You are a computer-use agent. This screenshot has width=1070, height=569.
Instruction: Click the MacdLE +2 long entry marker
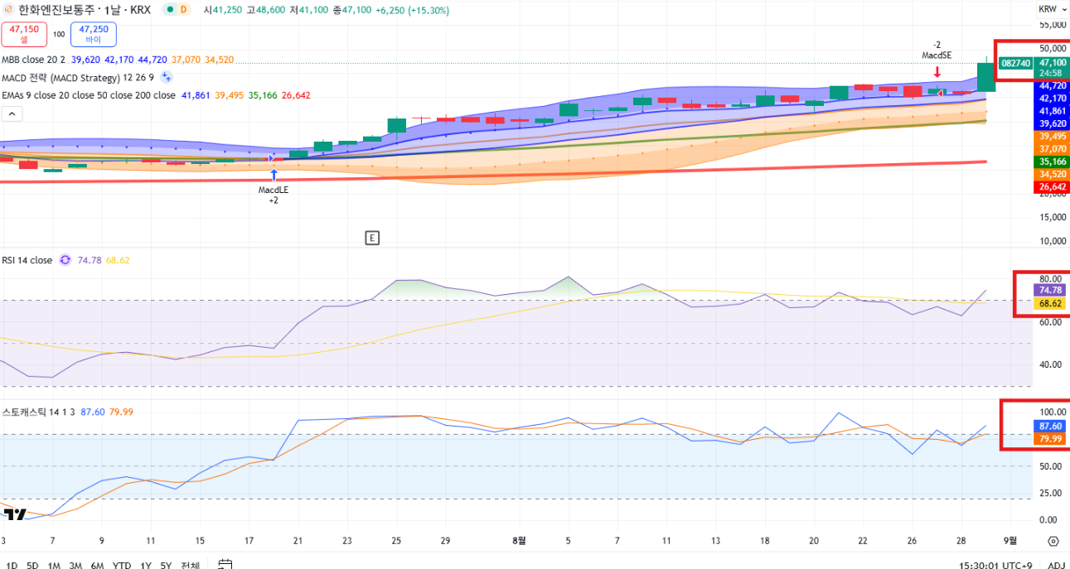pyautogui.click(x=274, y=189)
